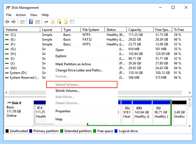Choose Shrink Volume from context menu
This screenshot has width=196, height=144.
point(82,91)
